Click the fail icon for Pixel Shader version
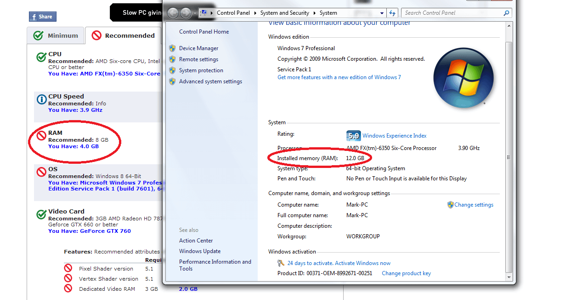The height and width of the screenshot is (300, 571). tap(68, 268)
